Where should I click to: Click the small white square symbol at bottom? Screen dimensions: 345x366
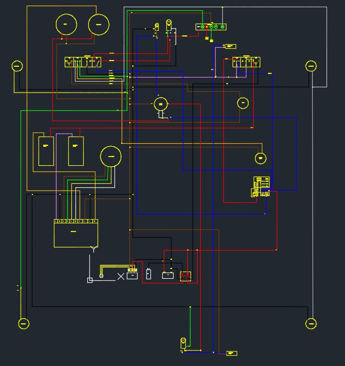pos(90,280)
